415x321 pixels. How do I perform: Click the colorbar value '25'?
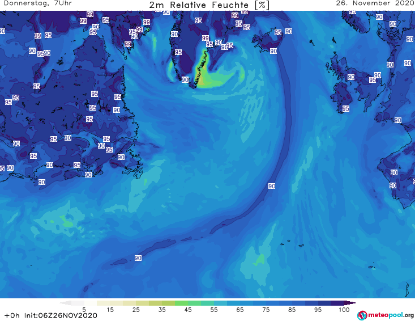(136, 310)
